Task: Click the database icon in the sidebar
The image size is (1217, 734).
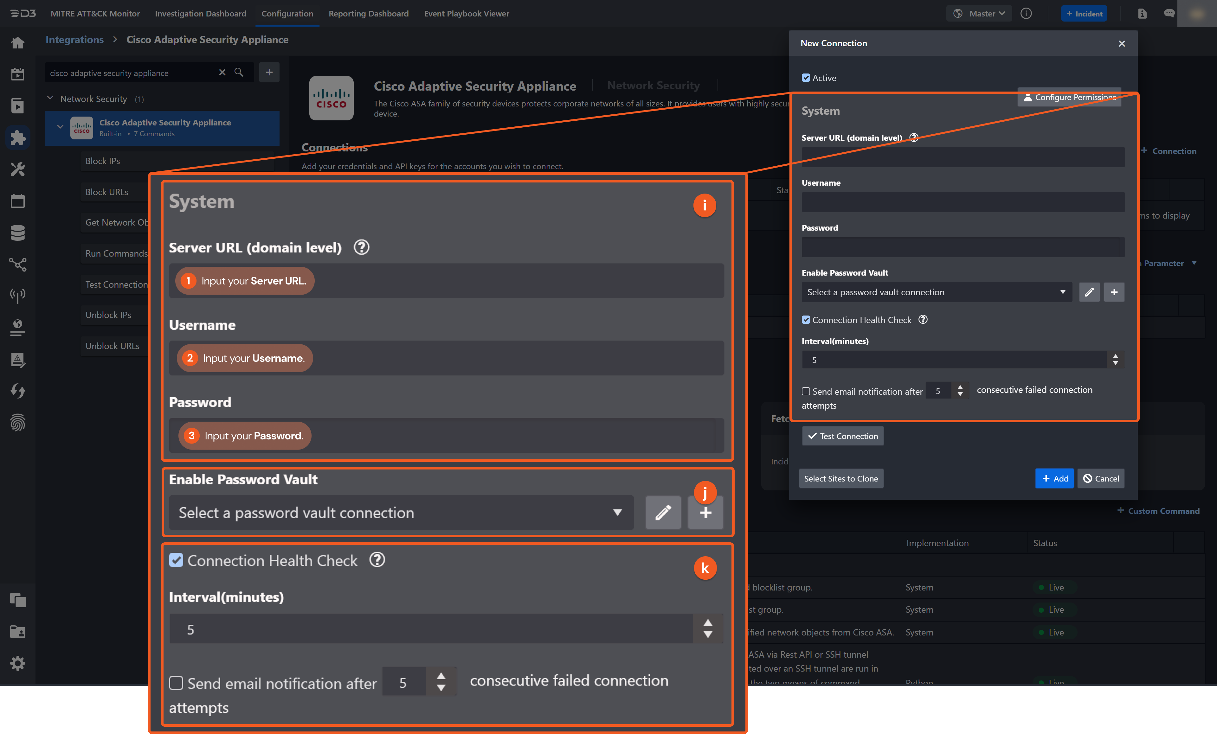Action: (x=18, y=233)
